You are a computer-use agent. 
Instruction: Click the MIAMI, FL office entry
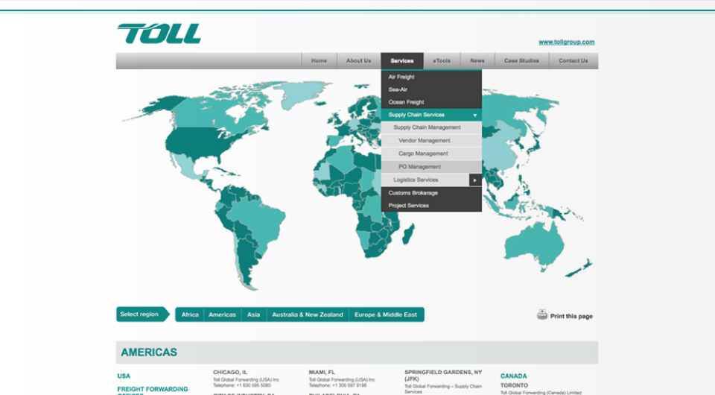[322, 372]
